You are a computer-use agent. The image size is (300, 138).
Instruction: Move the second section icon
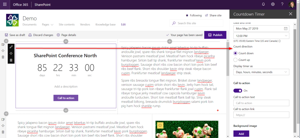pos(3,126)
